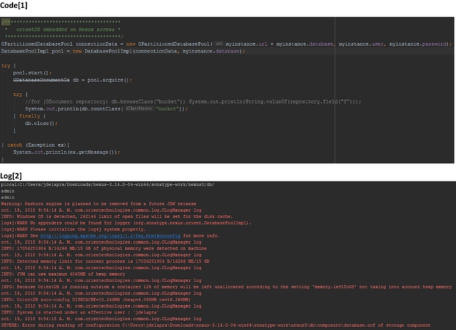Click the 'ODatabaseDocumentTx db = pool.acquire();' line
The height and width of the screenshot is (330, 456).
[x=72, y=80]
